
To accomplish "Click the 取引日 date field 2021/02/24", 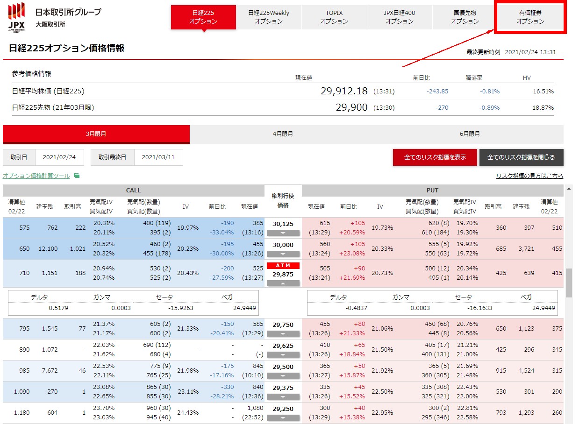I will [59, 157].
